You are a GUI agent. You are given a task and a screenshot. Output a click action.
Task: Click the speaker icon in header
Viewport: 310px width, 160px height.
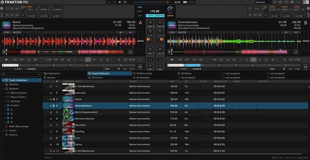point(120,2)
